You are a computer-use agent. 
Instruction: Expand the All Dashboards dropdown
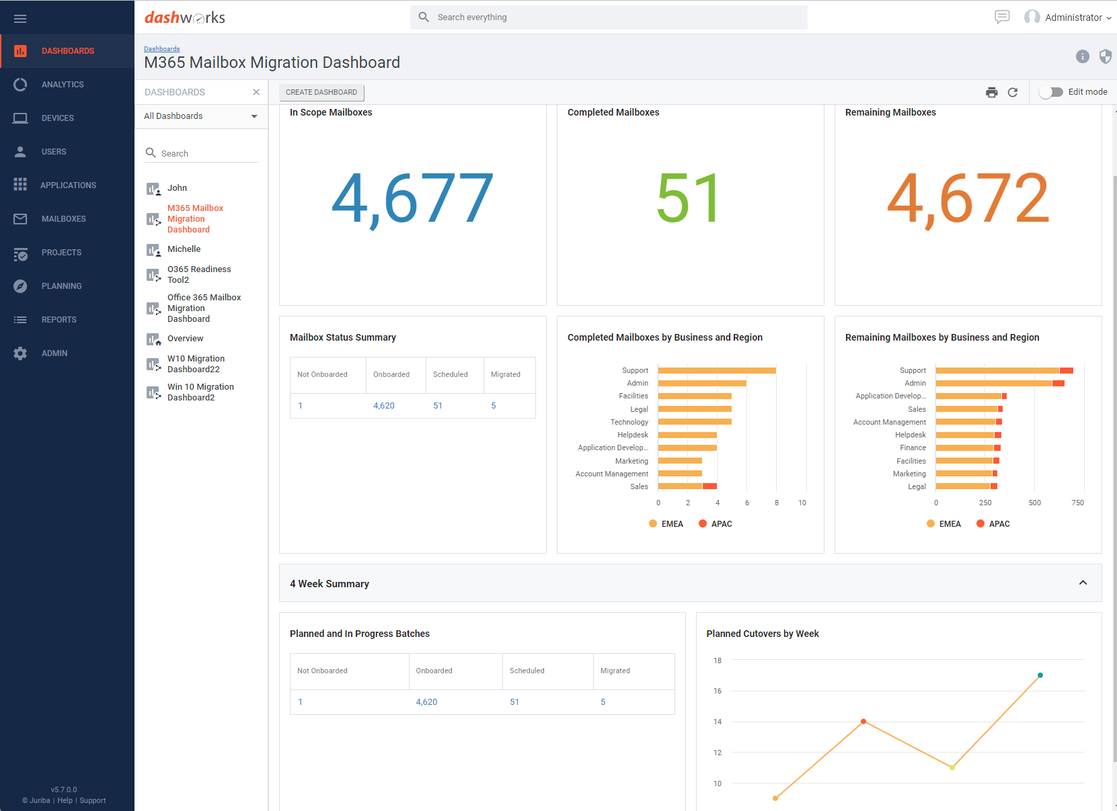pyautogui.click(x=201, y=116)
